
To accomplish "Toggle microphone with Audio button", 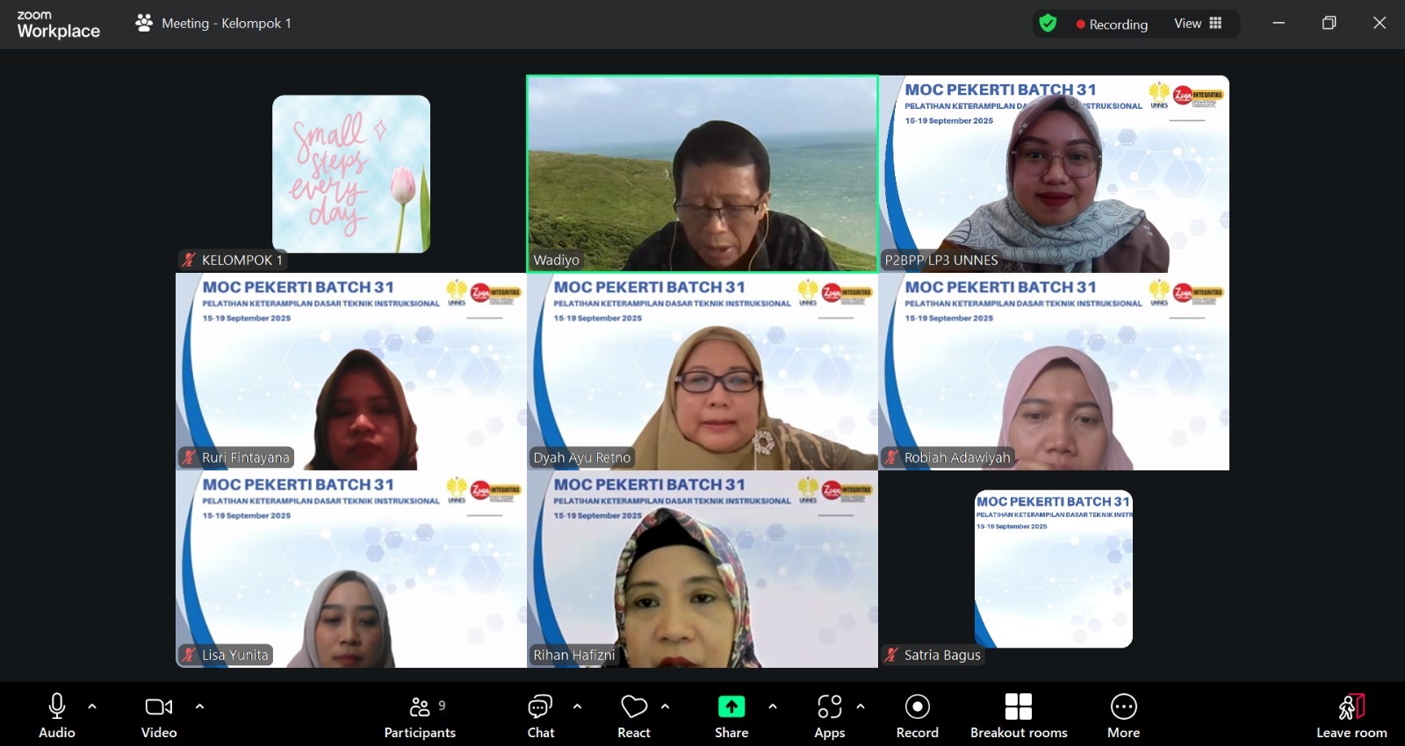I will [57, 716].
